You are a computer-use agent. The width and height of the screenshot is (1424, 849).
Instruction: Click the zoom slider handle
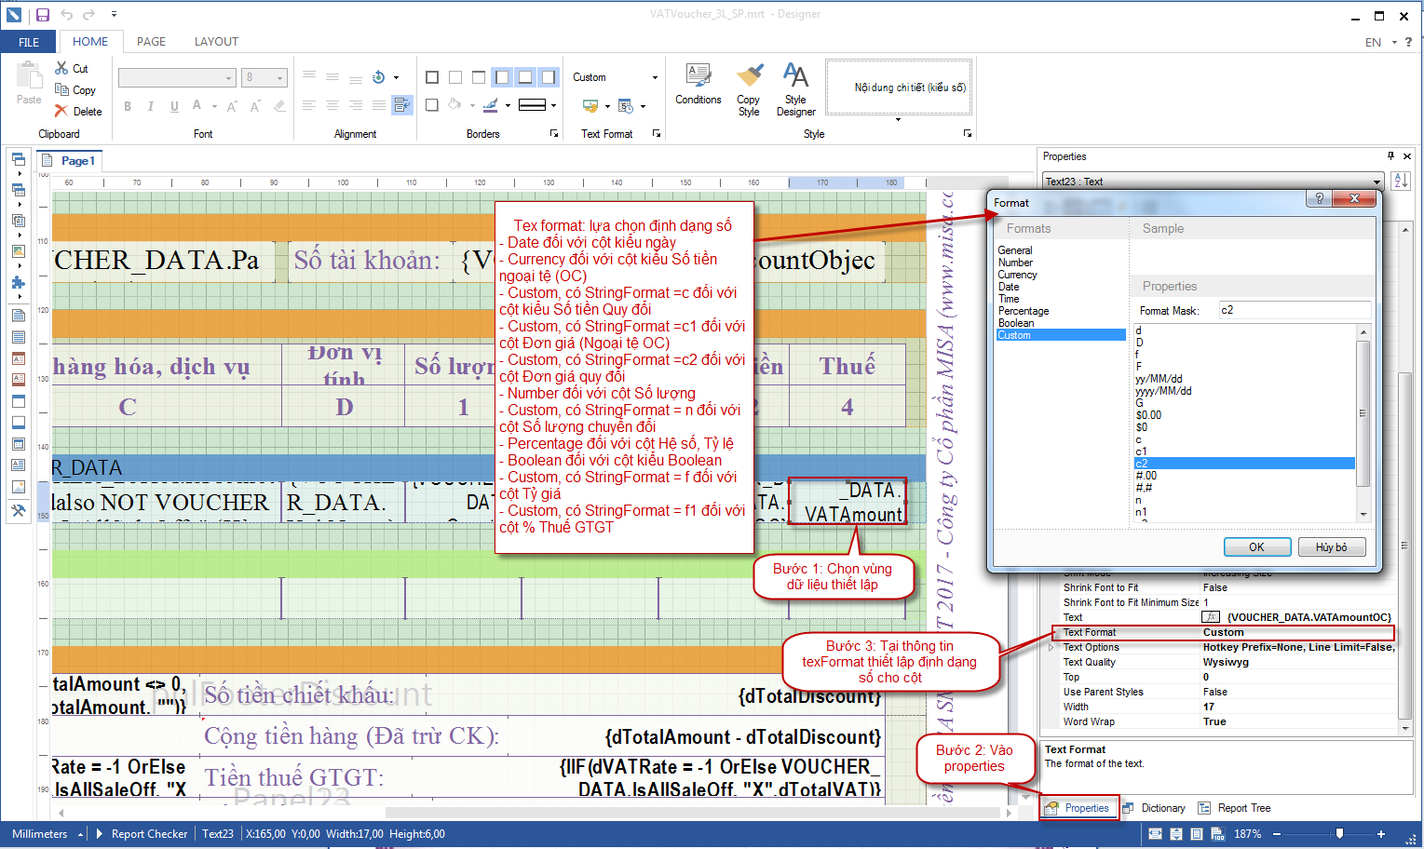click(1339, 834)
